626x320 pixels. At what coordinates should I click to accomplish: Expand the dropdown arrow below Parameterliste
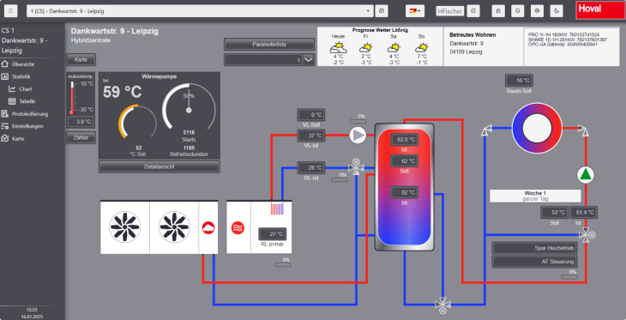tap(310, 60)
